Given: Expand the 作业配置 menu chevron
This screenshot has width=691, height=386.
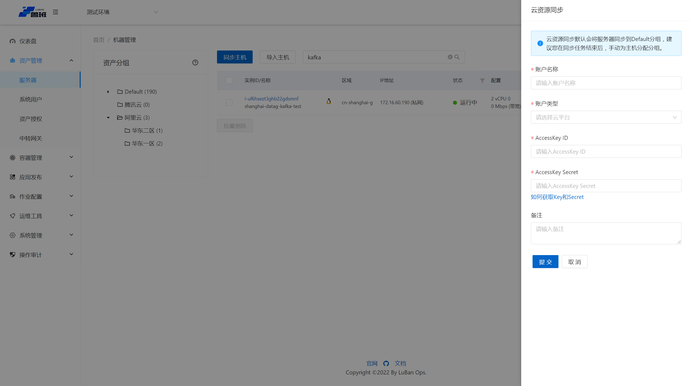Looking at the screenshot, I should coord(71,196).
